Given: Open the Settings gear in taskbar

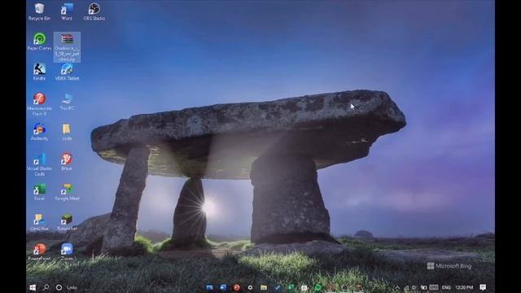Looking at the screenshot, I should coord(250,287).
